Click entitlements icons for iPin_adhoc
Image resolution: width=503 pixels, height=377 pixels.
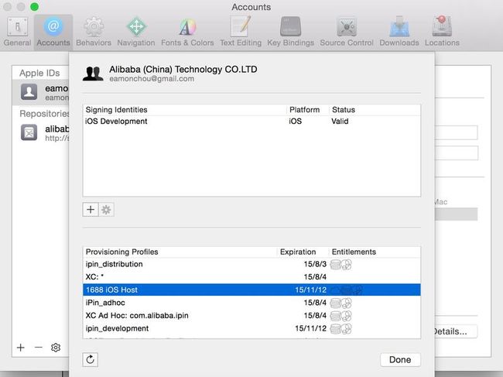[340, 303]
